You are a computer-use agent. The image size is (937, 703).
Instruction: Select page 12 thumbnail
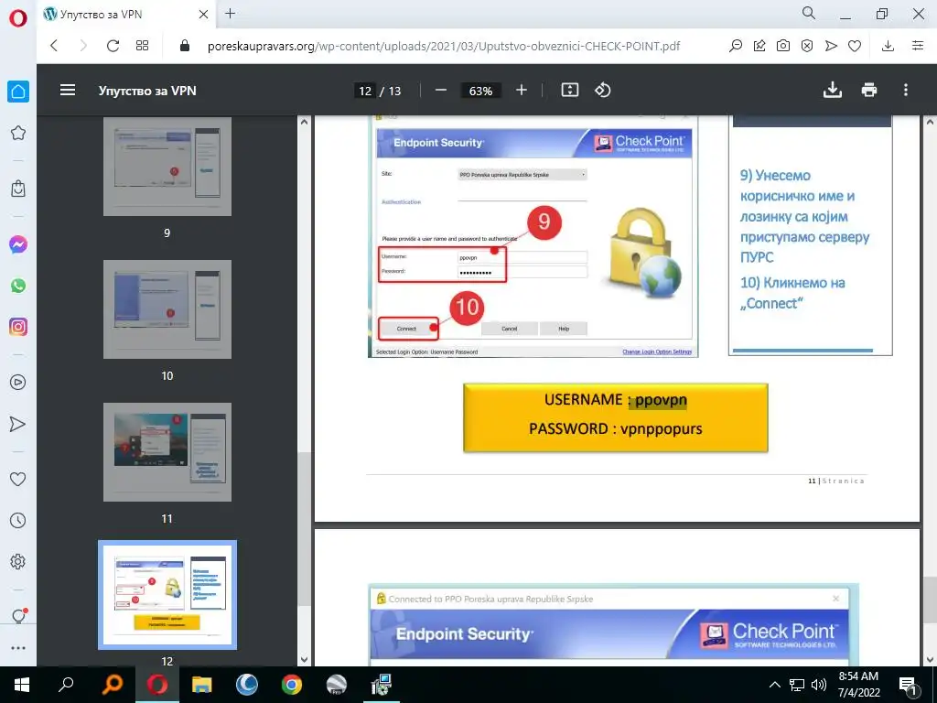coord(167,595)
